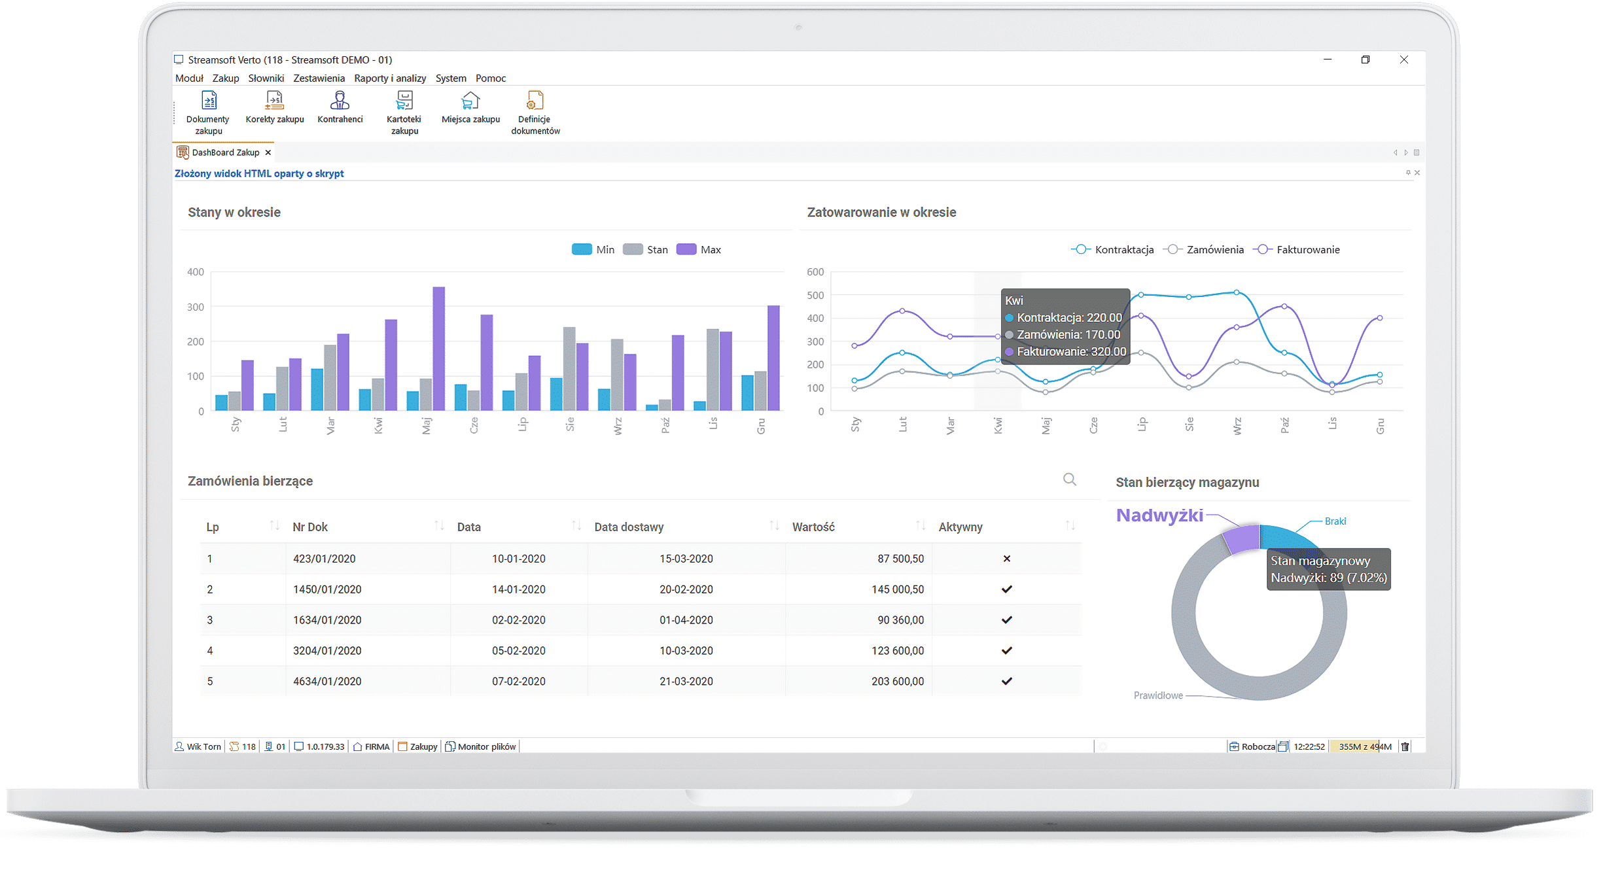Click the Zakupy status bar entry
Screen dimensions: 1603x872
[417, 746]
